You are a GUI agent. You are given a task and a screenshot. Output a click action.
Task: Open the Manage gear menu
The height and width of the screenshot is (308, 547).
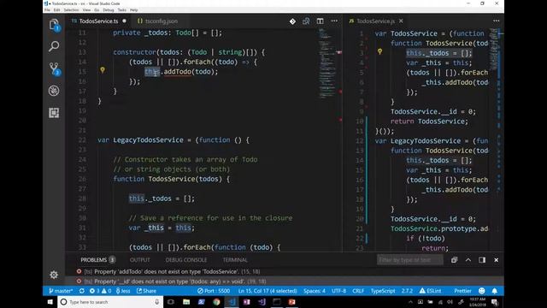[x=54, y=275]
